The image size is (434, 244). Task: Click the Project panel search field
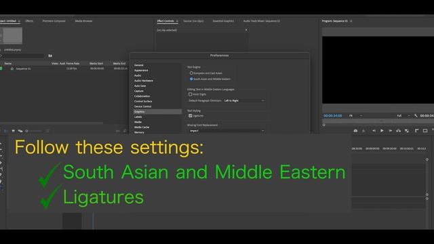point(22,56)
